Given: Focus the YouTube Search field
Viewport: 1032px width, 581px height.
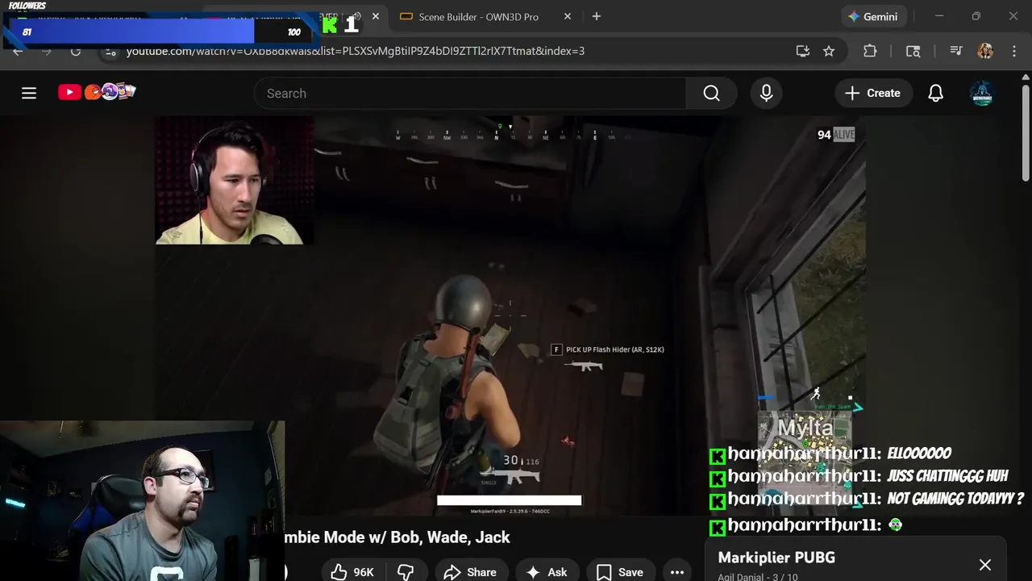Looking at the screenshot, I should pos(470,94).
